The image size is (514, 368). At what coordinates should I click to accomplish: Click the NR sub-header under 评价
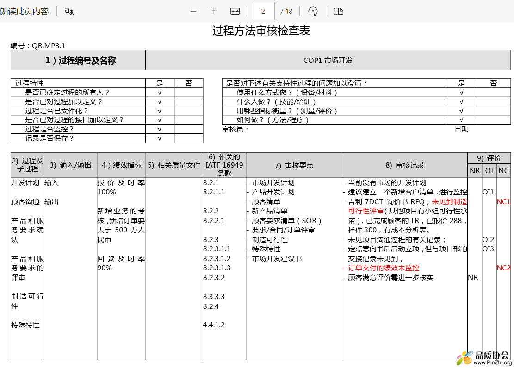[x=475, y=170]
